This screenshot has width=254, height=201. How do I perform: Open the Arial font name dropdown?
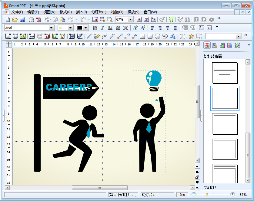pos(51,28)
